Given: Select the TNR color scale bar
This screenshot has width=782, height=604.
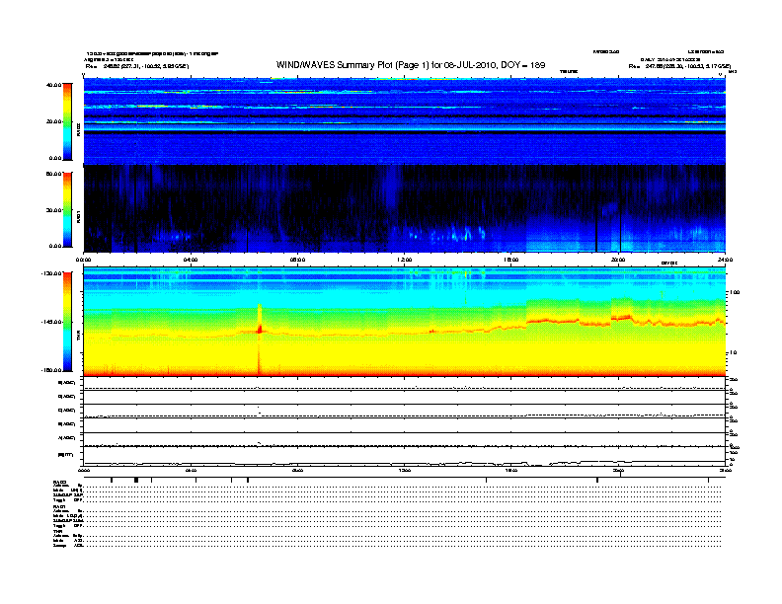Looking at the screenshot, I should coord(67,322).
